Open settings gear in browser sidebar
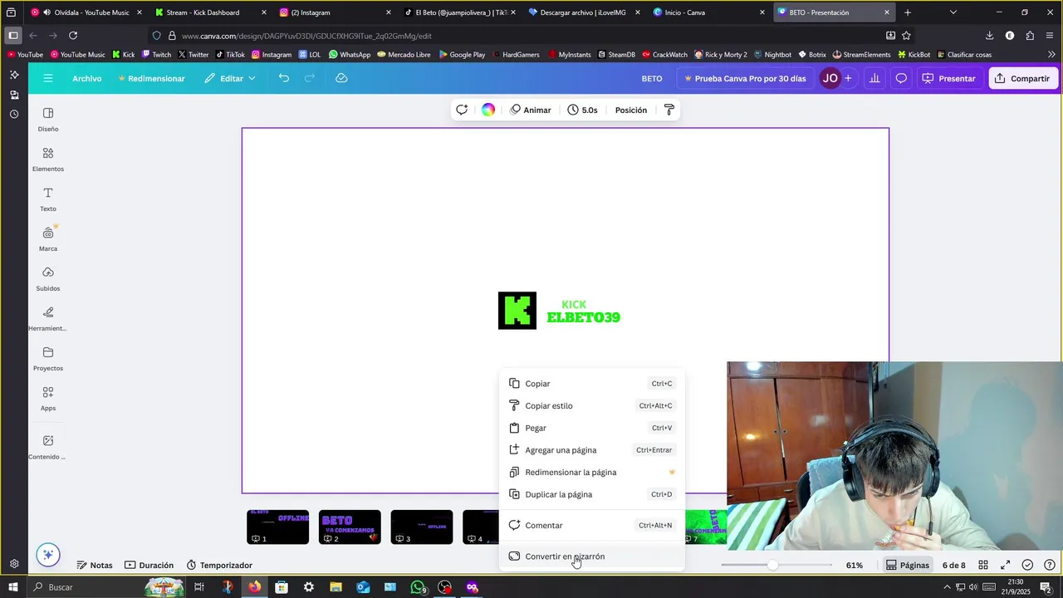This screenshot has width=1063, height=598. 14,564
